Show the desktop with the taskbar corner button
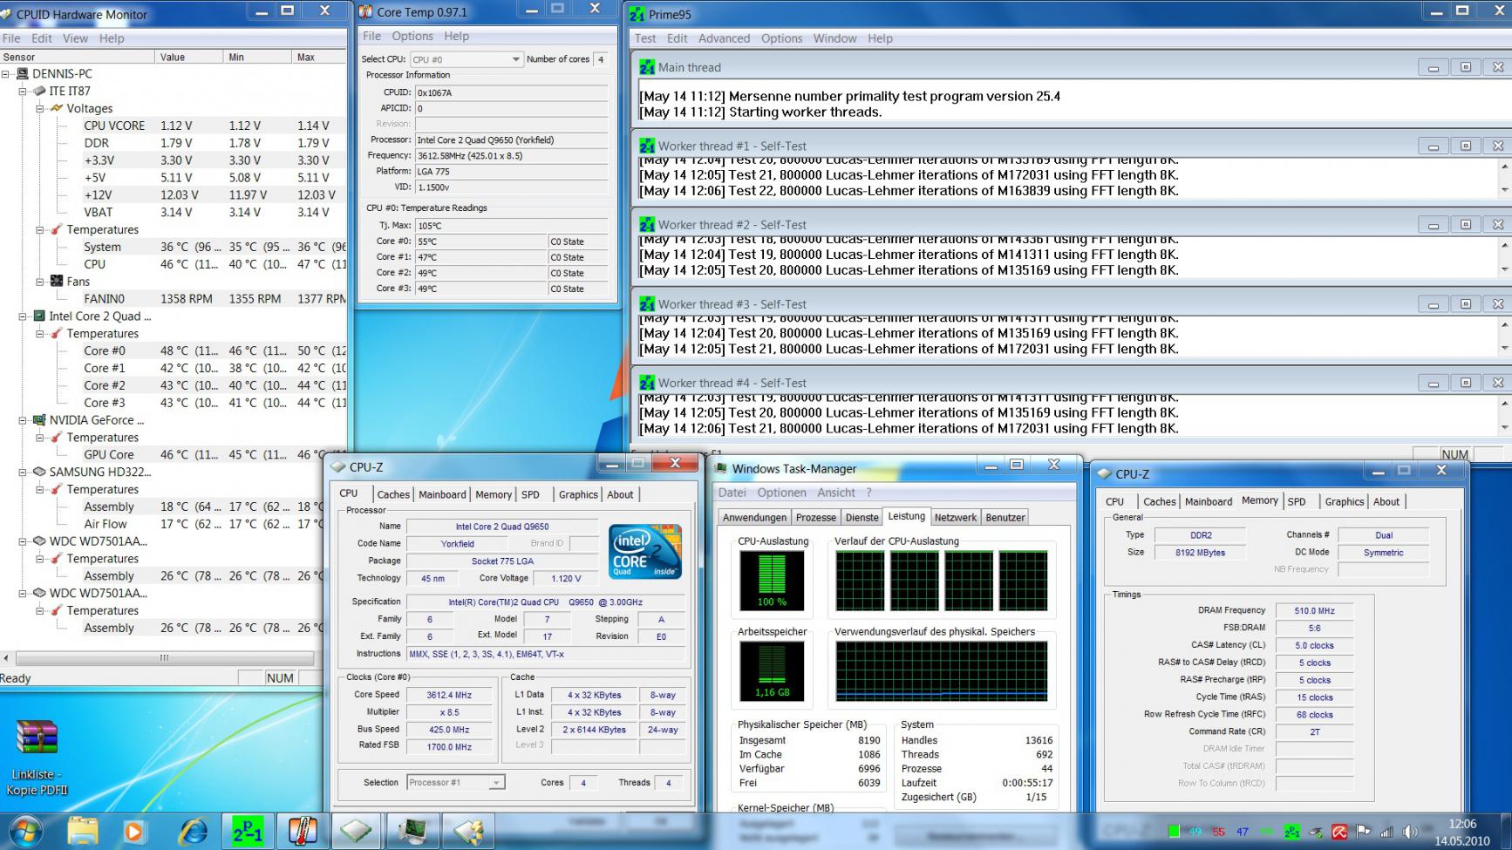 [x=1507, y=832]
